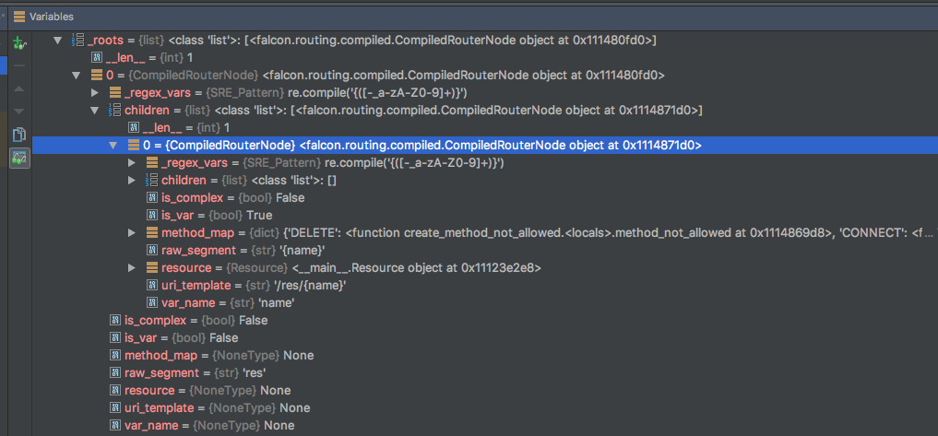Viewport: 938px width, 436px height.
Task: Click the Copy Value icon in left toolbar
Action: tap(18, 135)
